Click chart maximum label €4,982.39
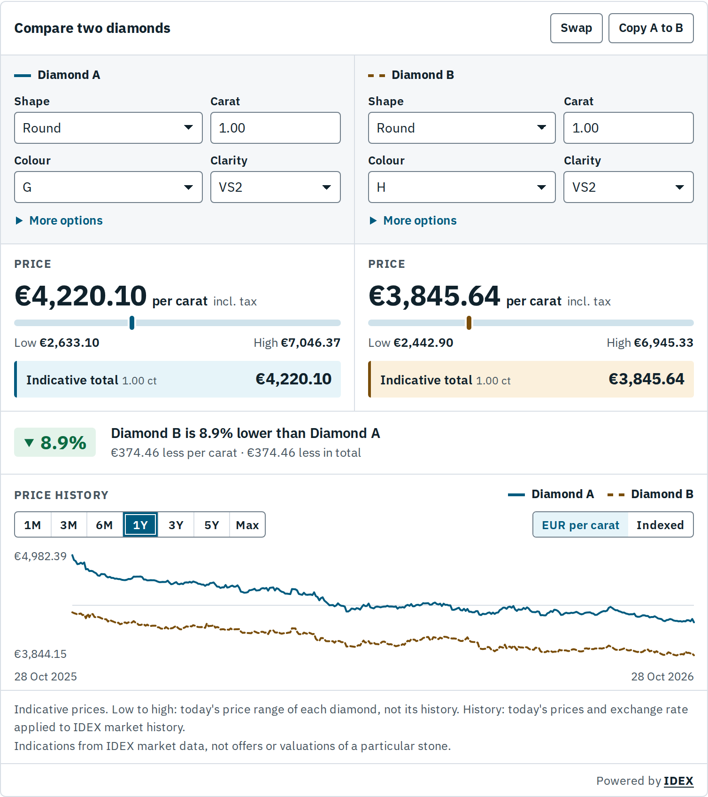The image size is (708, 797). [40, 556]
